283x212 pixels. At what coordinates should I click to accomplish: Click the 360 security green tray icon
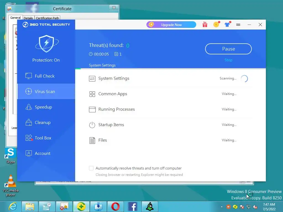[x=235, y=207]
